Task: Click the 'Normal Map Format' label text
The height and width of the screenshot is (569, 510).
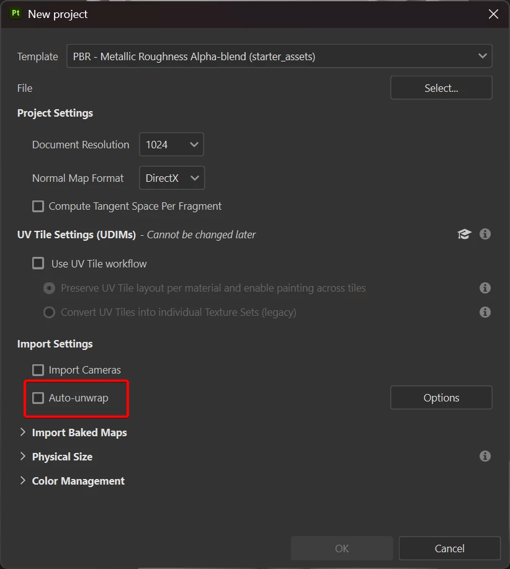Action: [x=78, y=178]
